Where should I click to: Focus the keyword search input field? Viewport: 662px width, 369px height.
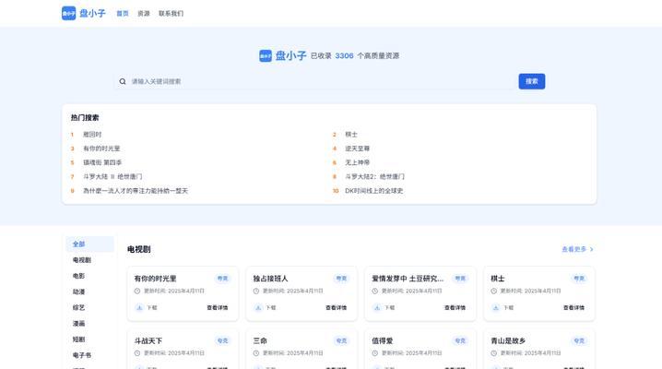tap(316, 81)
